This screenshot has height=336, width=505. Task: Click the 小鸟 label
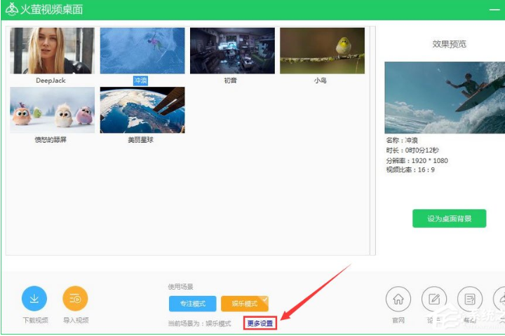point(320,80)
